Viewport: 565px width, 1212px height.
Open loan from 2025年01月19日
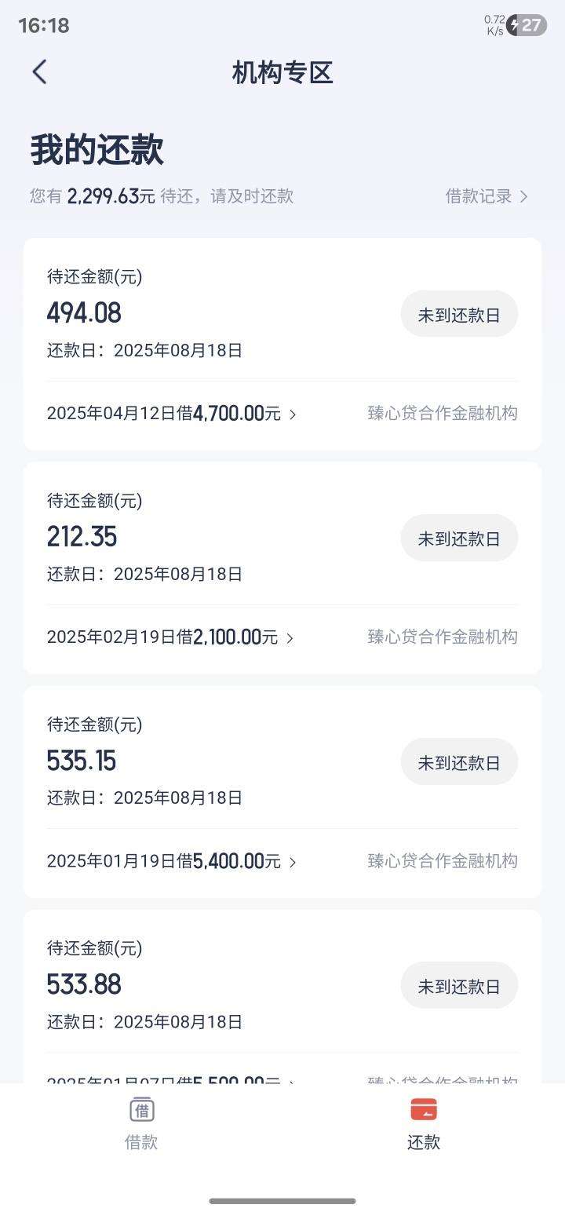point(172,861)
